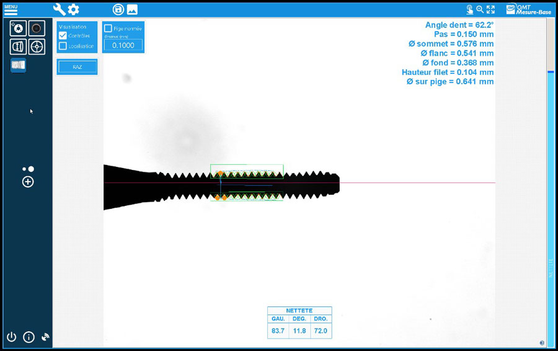Enable the Localisation checkbox
Viewport: 558px width, 351px height.
(x=63, y=46)
